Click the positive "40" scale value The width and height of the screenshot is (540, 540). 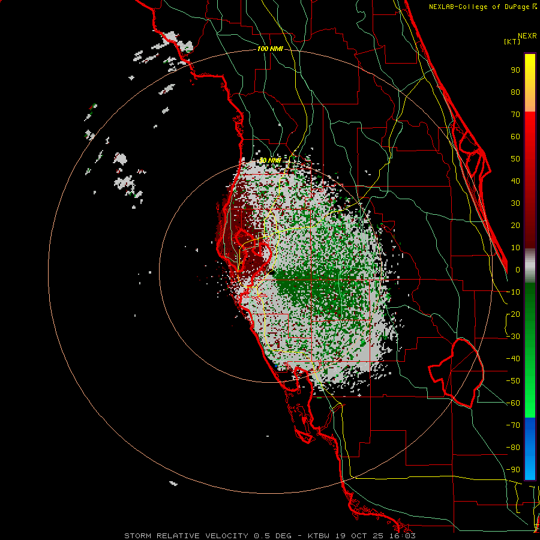pos(515,181)
